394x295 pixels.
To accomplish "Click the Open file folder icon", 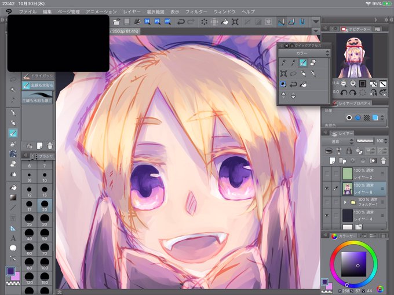I will coord(116,22).
